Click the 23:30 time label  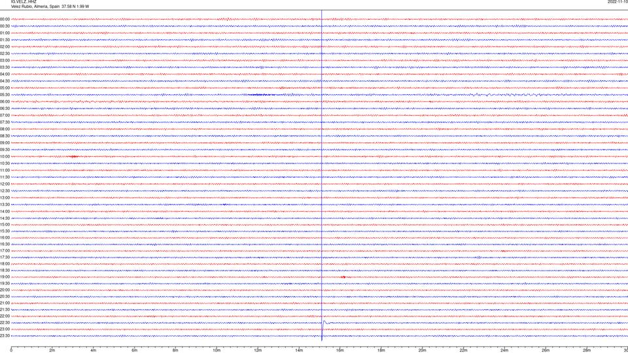click(5, 336)
